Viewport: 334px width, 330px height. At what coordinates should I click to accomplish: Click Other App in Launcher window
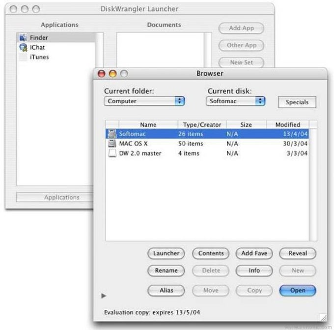(x=241, y=45)
